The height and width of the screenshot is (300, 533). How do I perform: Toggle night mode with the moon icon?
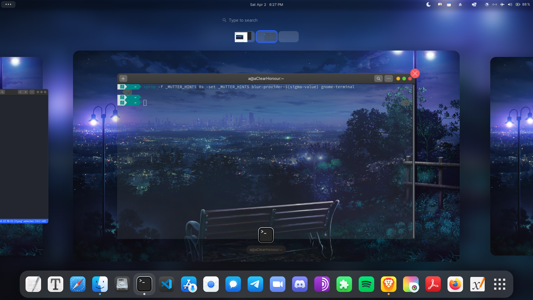[x=428, y=4]
